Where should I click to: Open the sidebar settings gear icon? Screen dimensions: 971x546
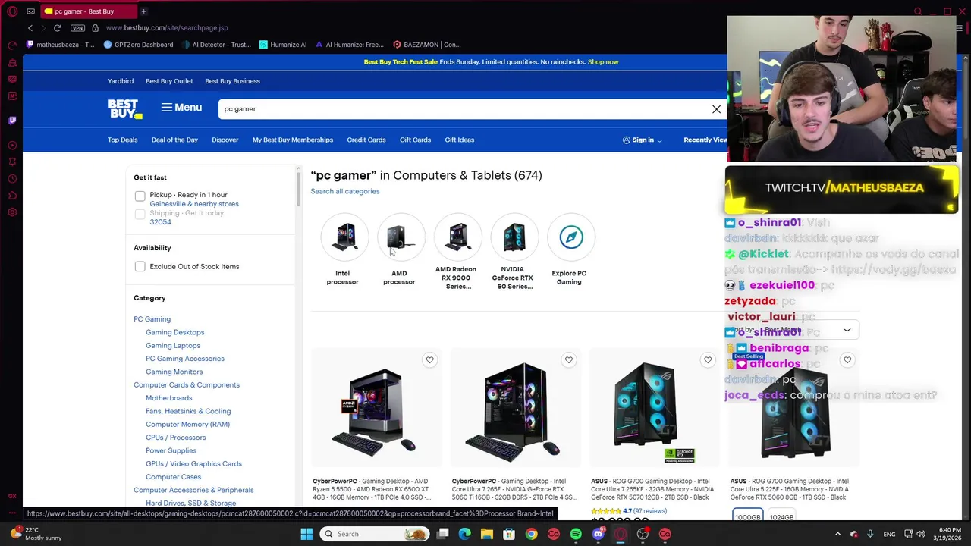[12, 212]
